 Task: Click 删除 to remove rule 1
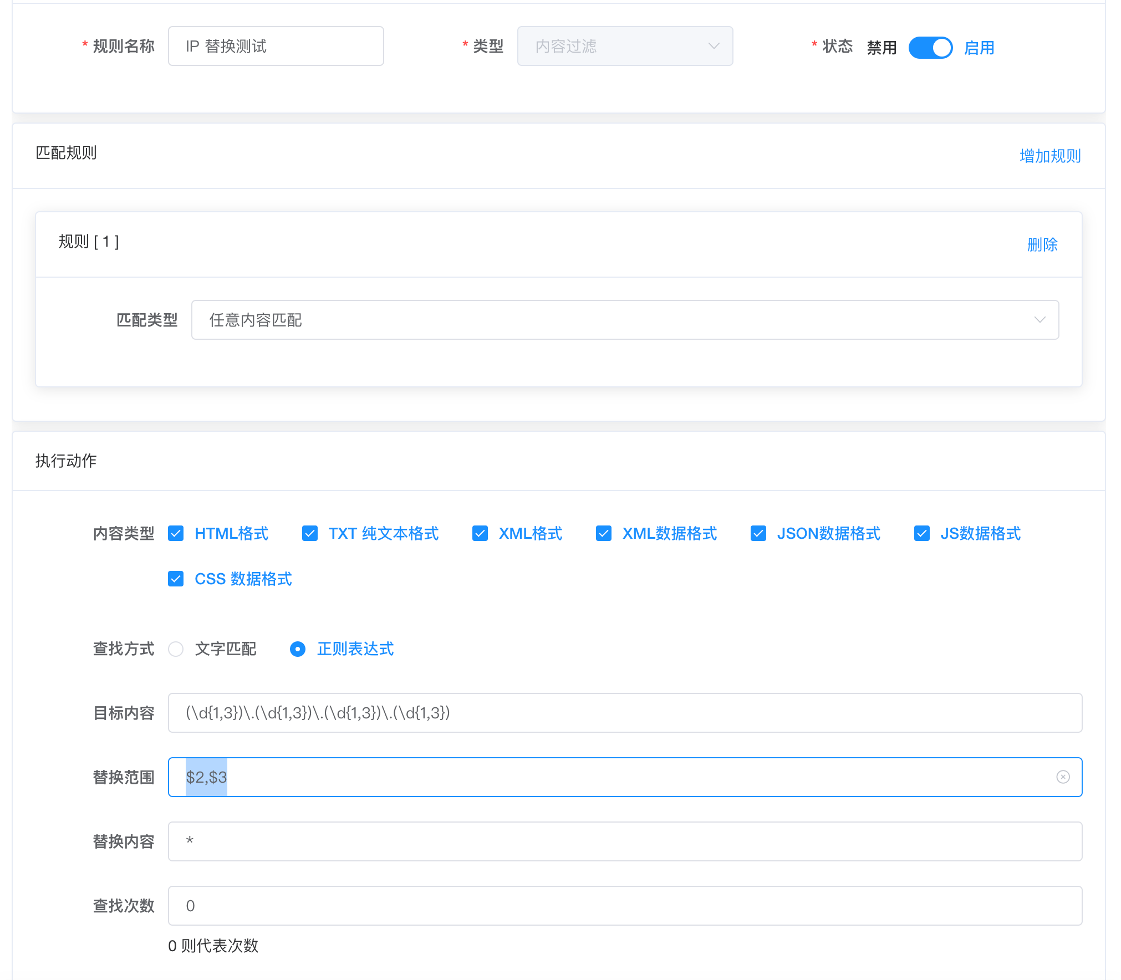coord(1042,244)
